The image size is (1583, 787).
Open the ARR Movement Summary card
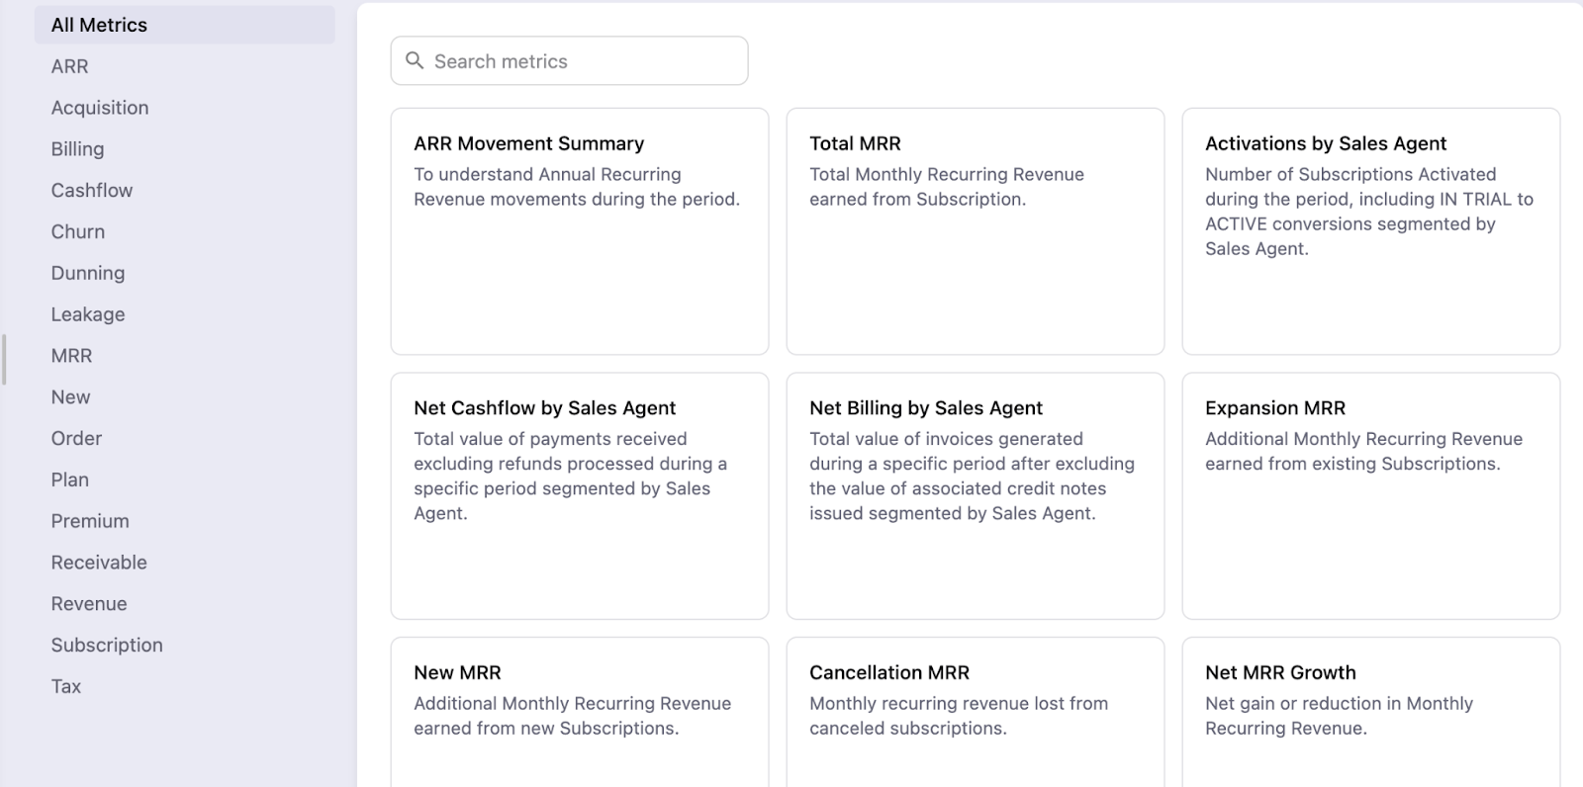(x=579, y=230)
